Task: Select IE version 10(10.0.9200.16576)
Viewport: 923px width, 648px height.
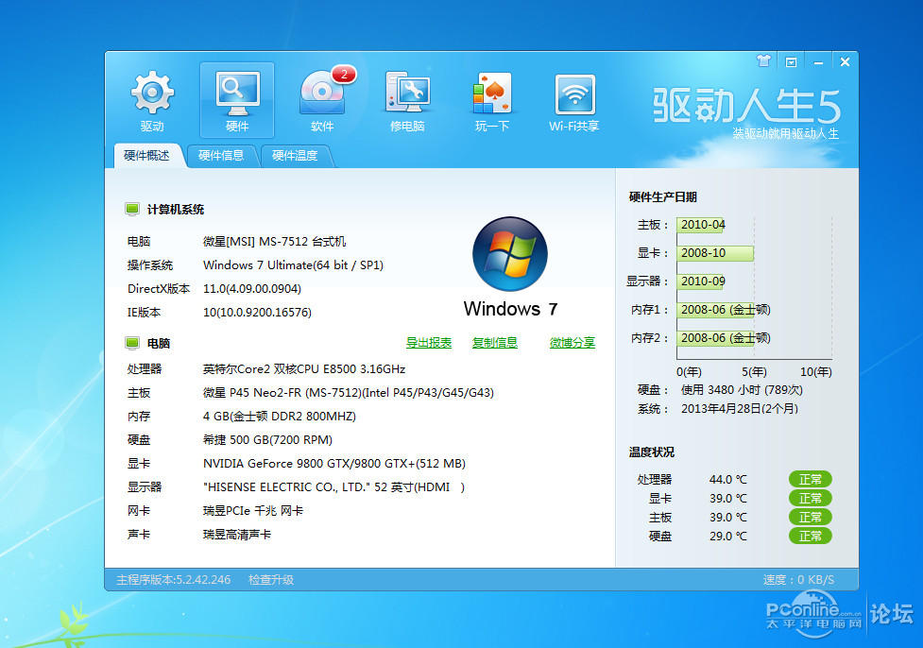Action: tap(257, 312)
